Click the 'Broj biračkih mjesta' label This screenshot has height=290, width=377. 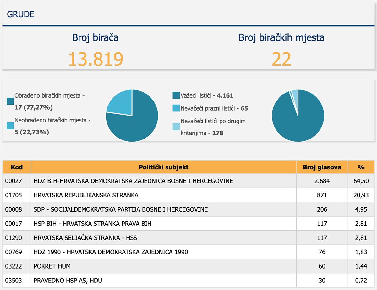[281, 37]
